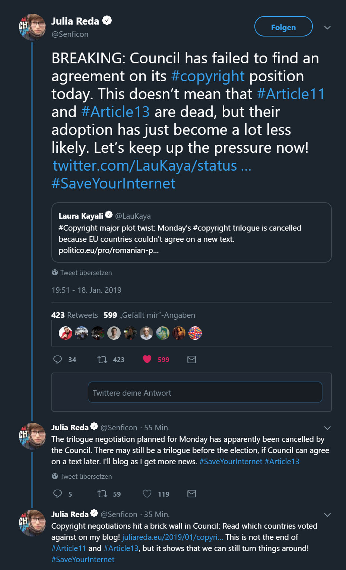Reply icon on the 55 Min. tweet
The height and width of the screenshot is (570, 346).
coord(57,494)
